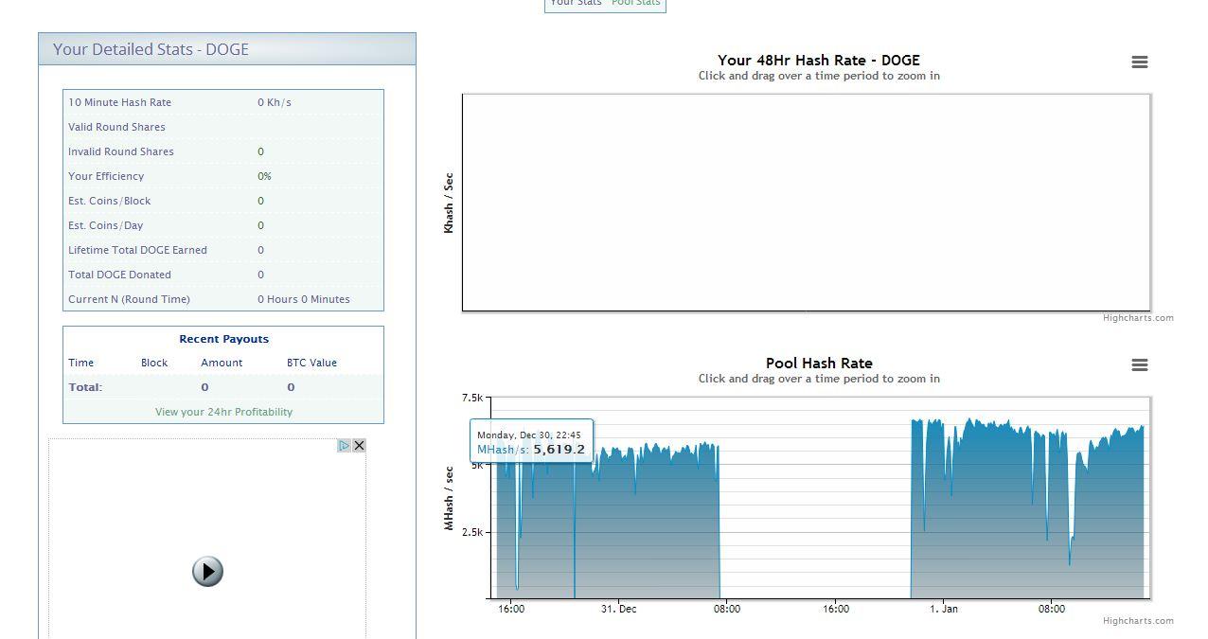The image size is (1208, 639).
Task: Click the 10 Minute Hash Rate row
Action: [x=223, y=102]
